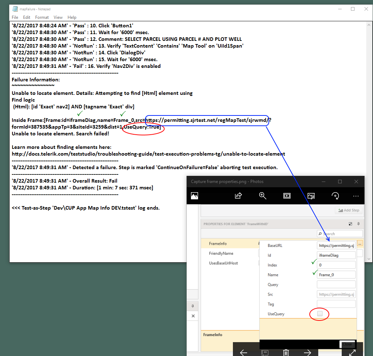Screen dimensions: 373x356
Task: Click the ellipsis button beside FrameInfo
Action: point(360,244)
